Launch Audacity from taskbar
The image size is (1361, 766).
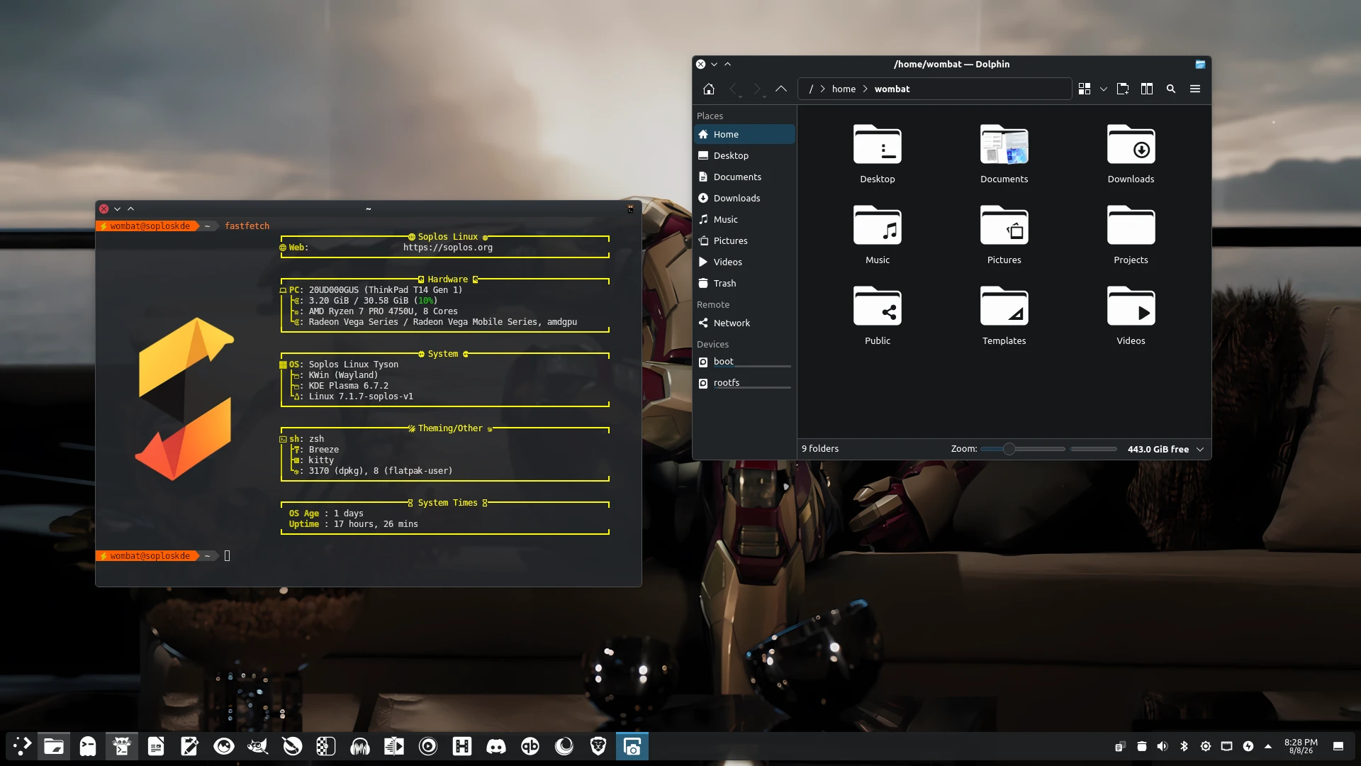pos(360,746)
